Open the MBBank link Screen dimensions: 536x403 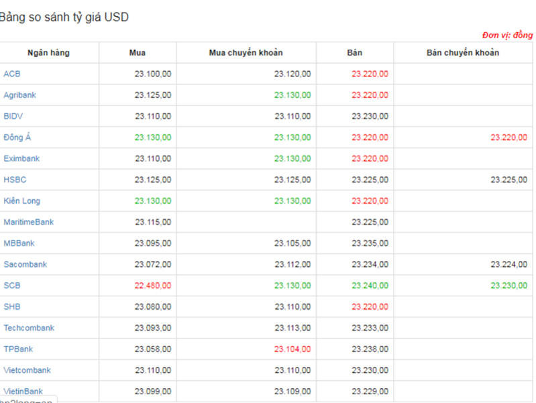[20, 243]
